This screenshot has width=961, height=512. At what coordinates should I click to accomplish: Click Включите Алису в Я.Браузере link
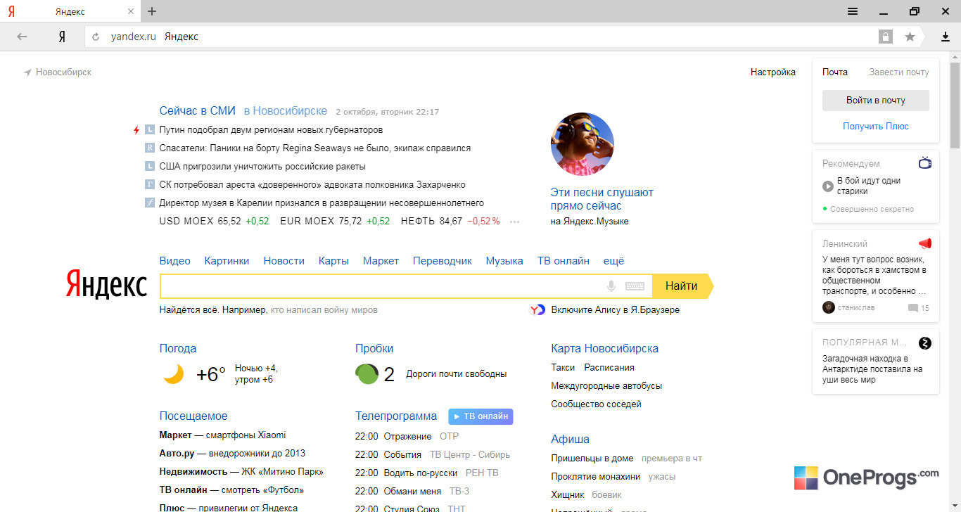[x=616, y=309]
